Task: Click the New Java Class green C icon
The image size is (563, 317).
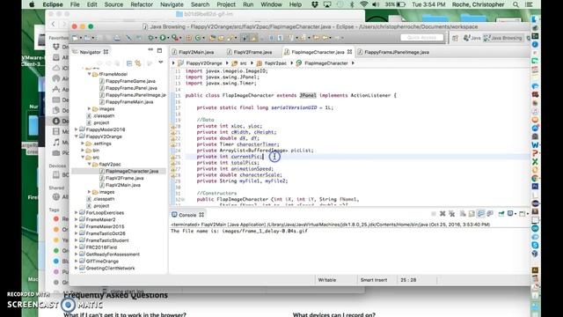Action: [x=198, y=37]
